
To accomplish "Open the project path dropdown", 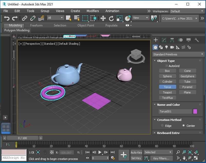I will [180, 18].
